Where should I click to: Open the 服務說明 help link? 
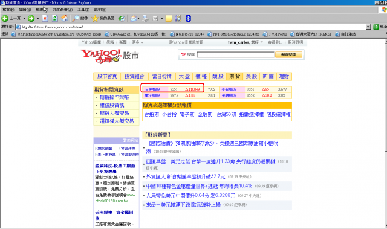(296, 42)
